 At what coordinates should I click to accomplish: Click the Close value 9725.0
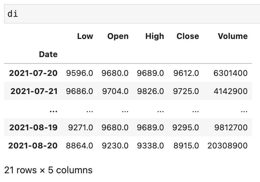point(186,91)
